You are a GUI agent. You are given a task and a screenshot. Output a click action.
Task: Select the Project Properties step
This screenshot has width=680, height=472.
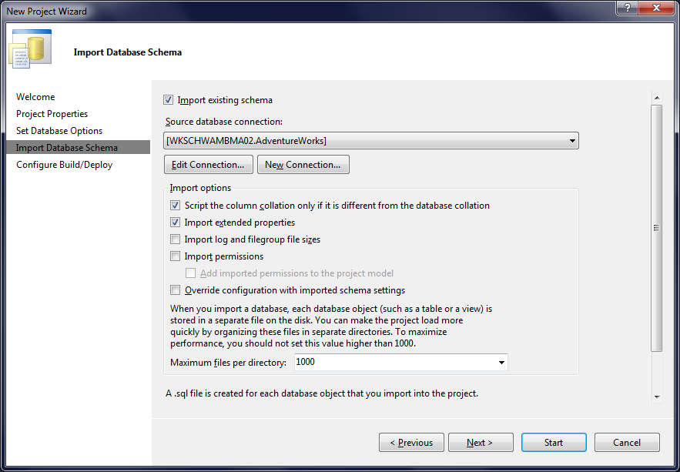pos(50,113)
